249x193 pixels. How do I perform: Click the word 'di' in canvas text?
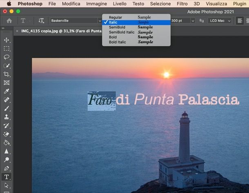122,100
